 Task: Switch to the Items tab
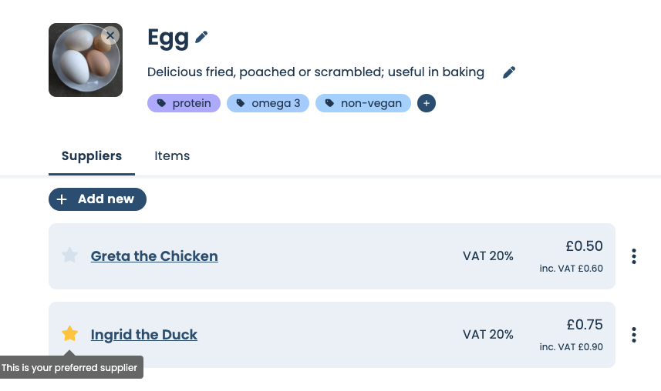coord(172,155)
